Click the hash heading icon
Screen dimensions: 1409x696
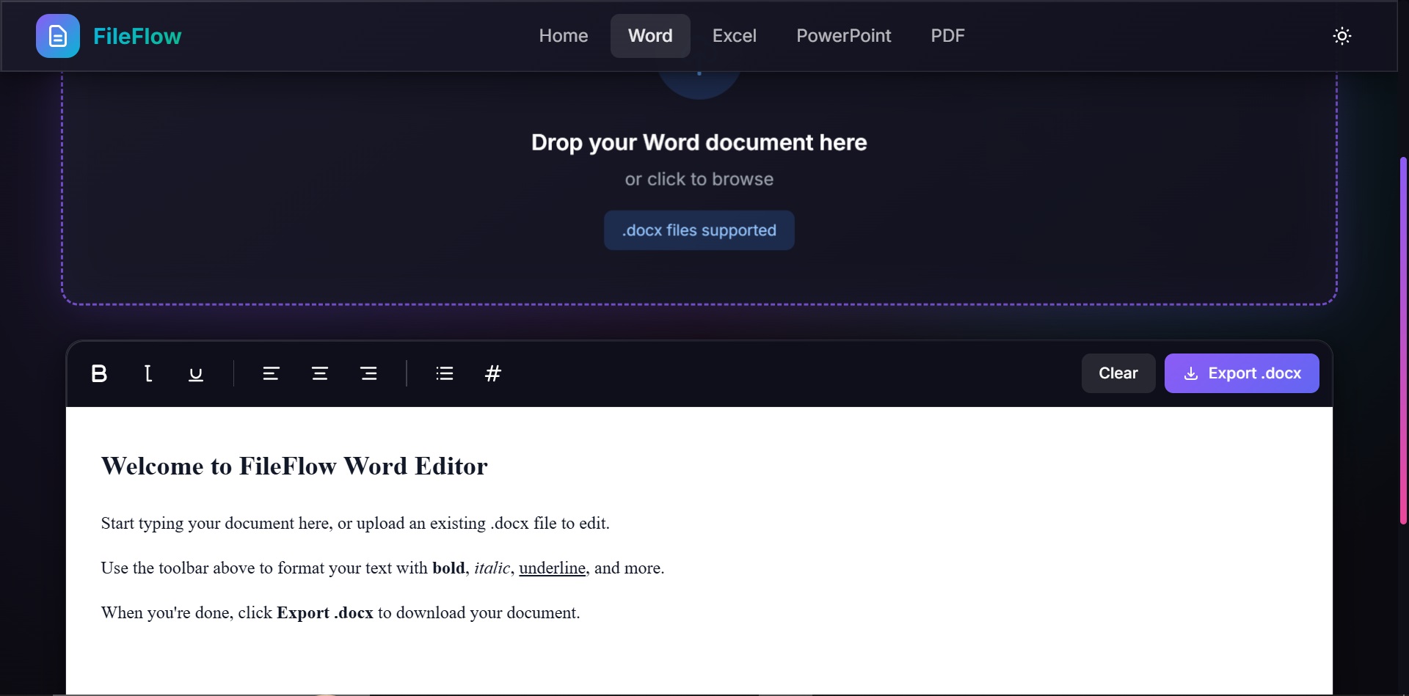pos(493,373)
